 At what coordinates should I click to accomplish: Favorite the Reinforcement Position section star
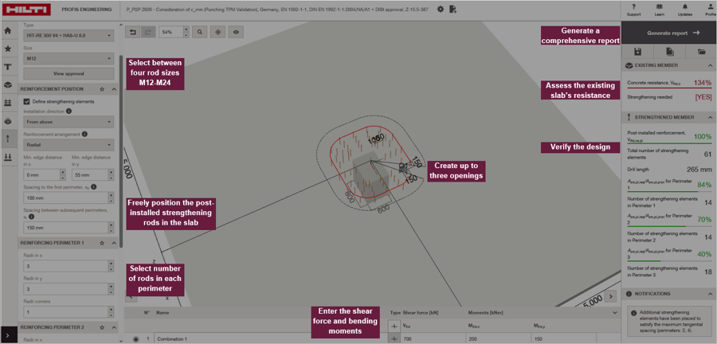(102, 89)
